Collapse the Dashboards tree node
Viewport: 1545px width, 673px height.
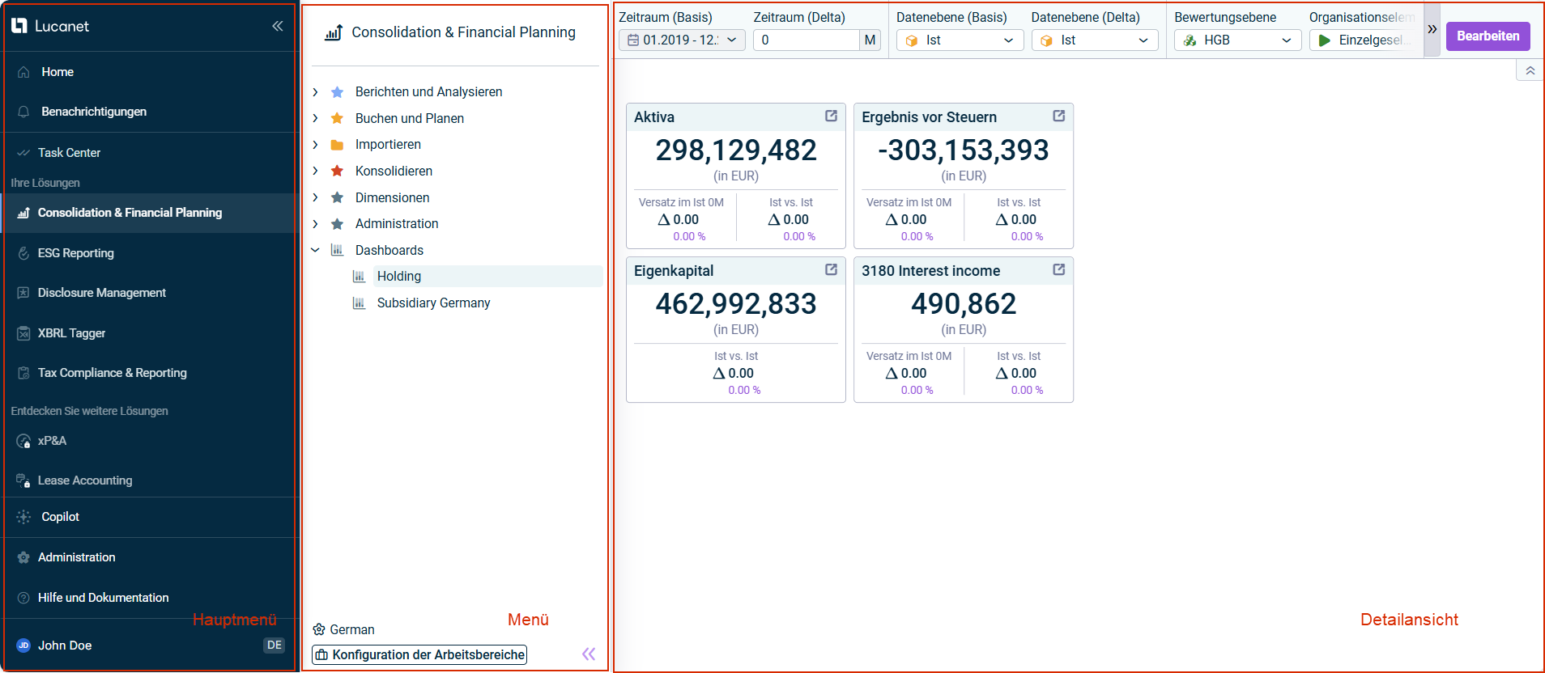[x=316, y=250]
